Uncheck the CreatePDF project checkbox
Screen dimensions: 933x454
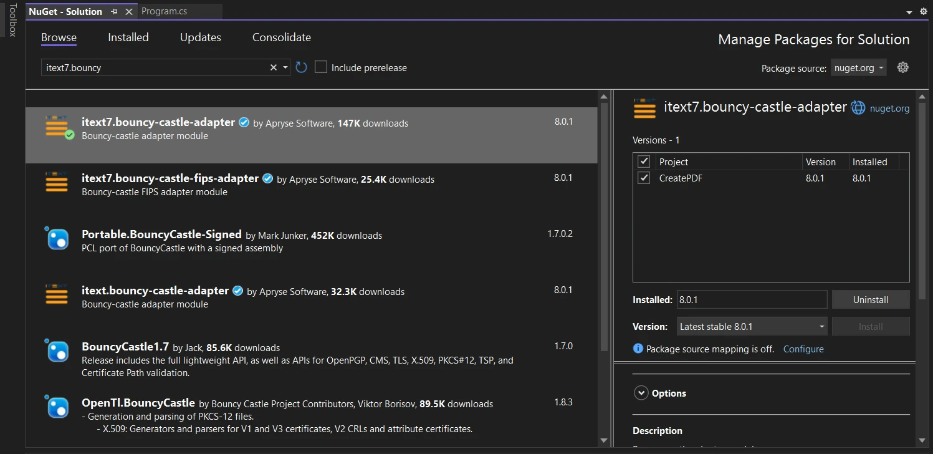coord(644,178)
